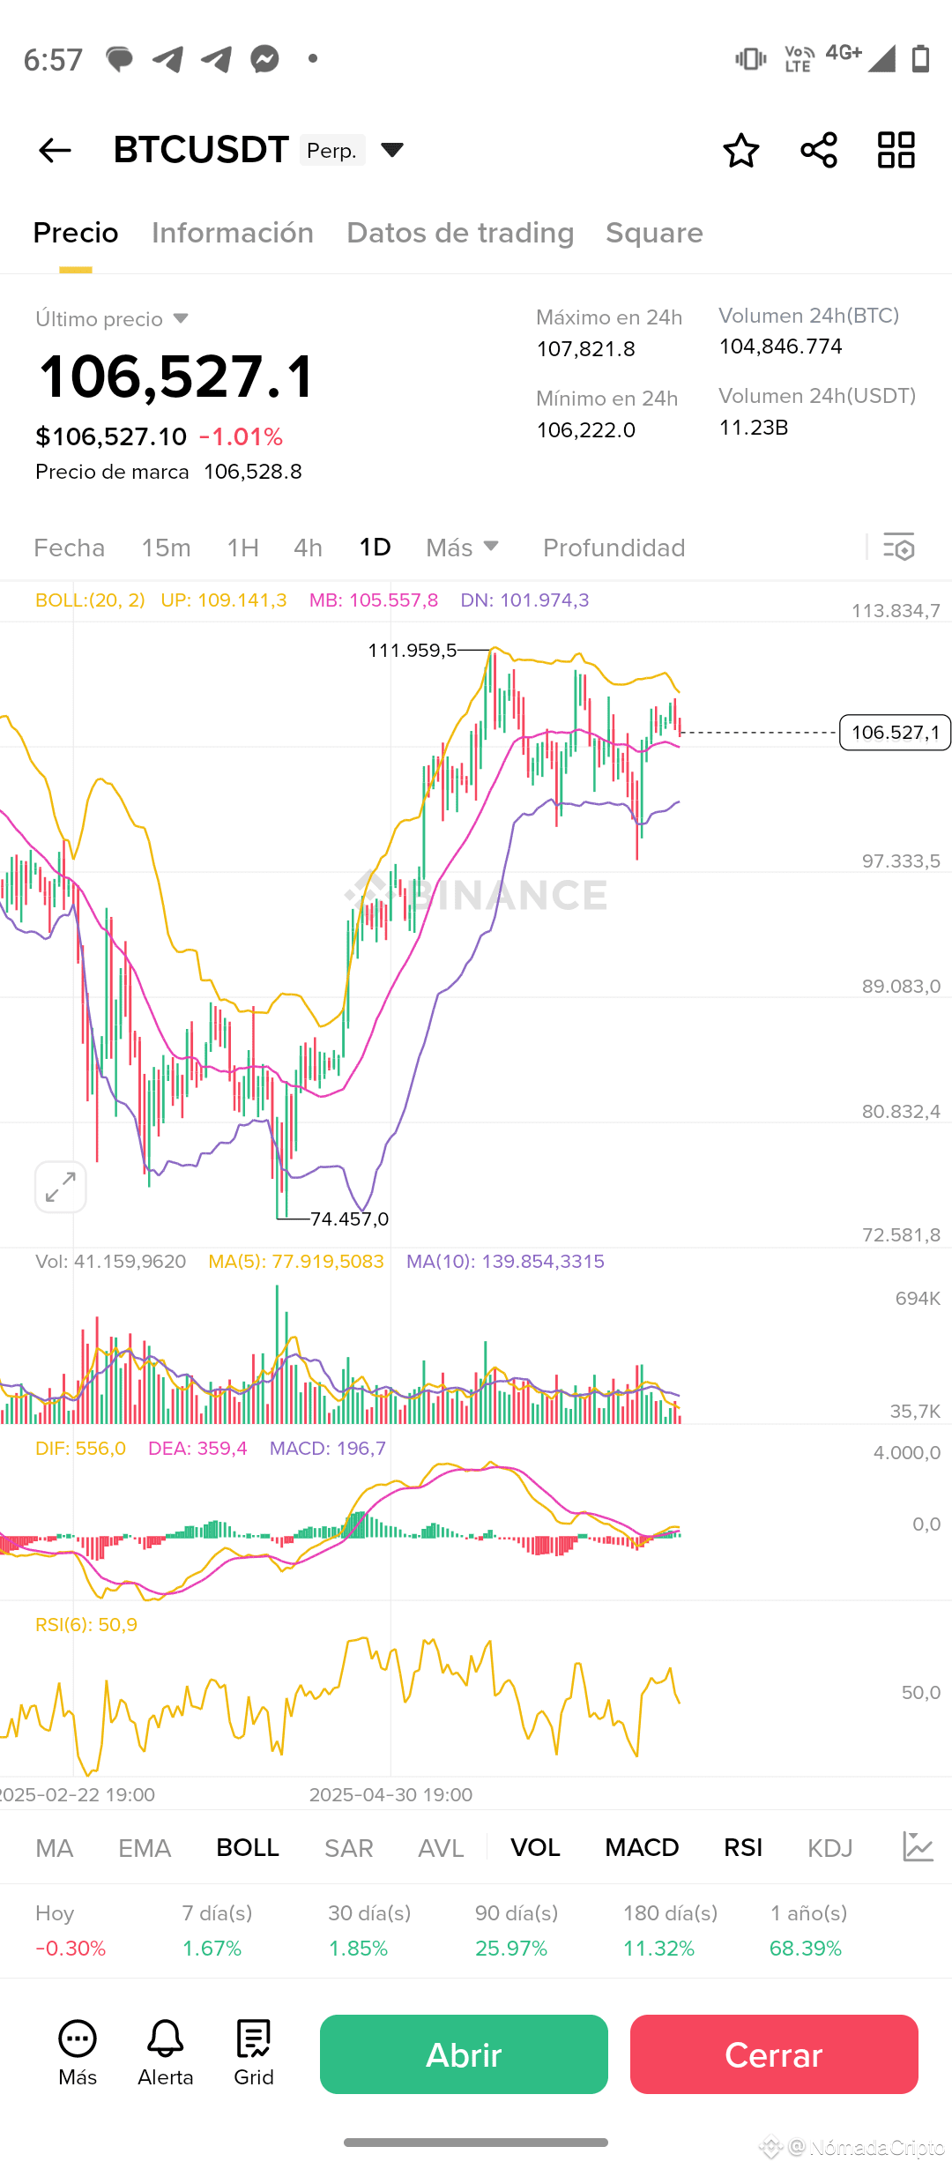This screenshot has width=952, height=2169.
Task: Tap the Máximo en 24h value 107,821.8
Action: pos(586,349)
